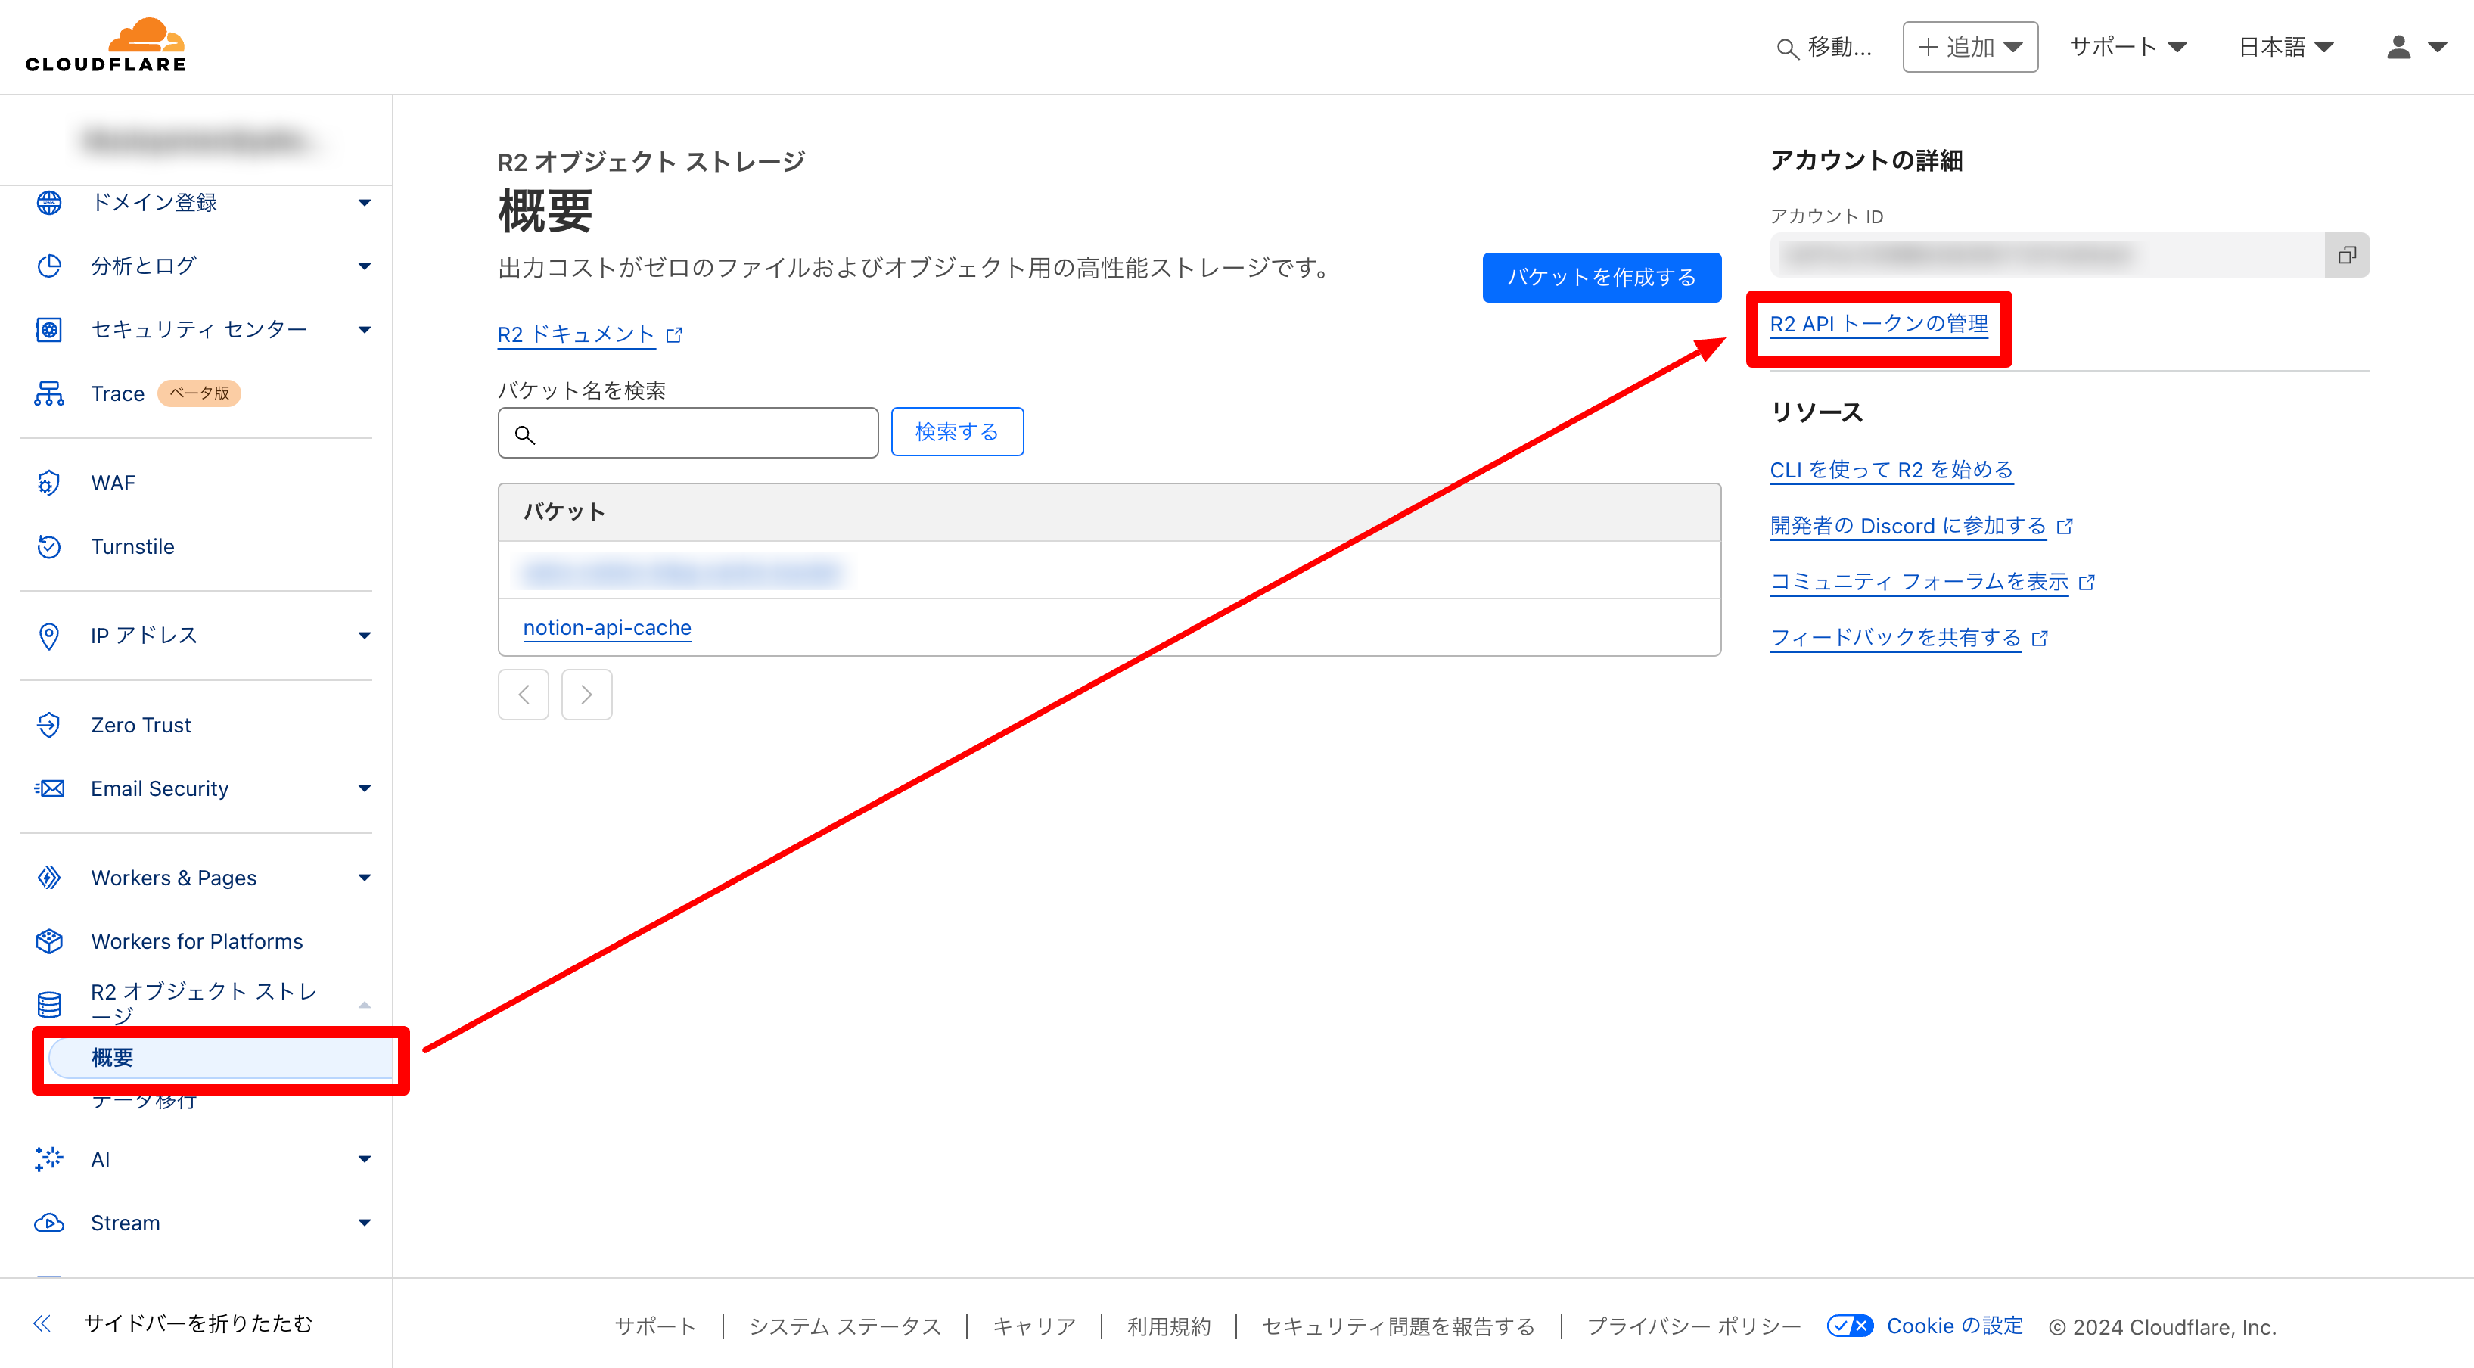Open Zero Trust in the sidebar
Image resolution: width=2474 pixels, height=1368 pixels.
click(140, 726)
